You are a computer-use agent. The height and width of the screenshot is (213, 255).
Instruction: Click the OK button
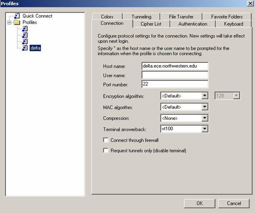[x=200, y=203]
